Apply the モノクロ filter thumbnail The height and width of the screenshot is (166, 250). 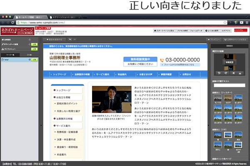[x=217, y=98]
